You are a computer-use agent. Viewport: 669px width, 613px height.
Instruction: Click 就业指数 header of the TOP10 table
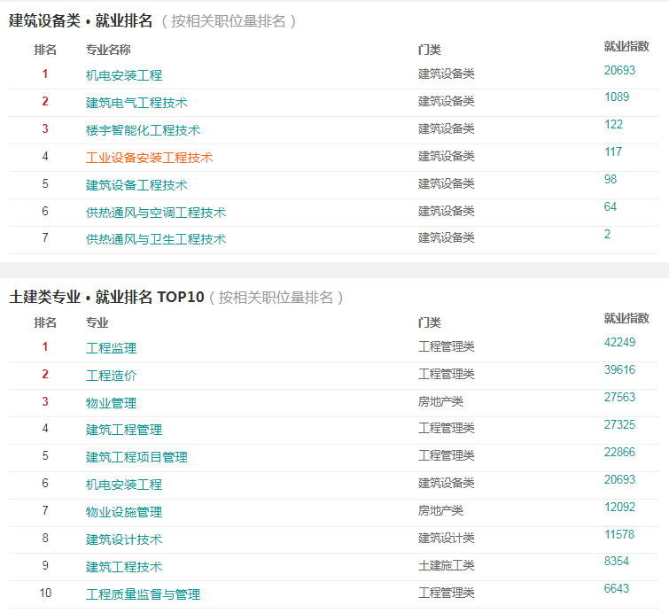click(x=626, y=318)
